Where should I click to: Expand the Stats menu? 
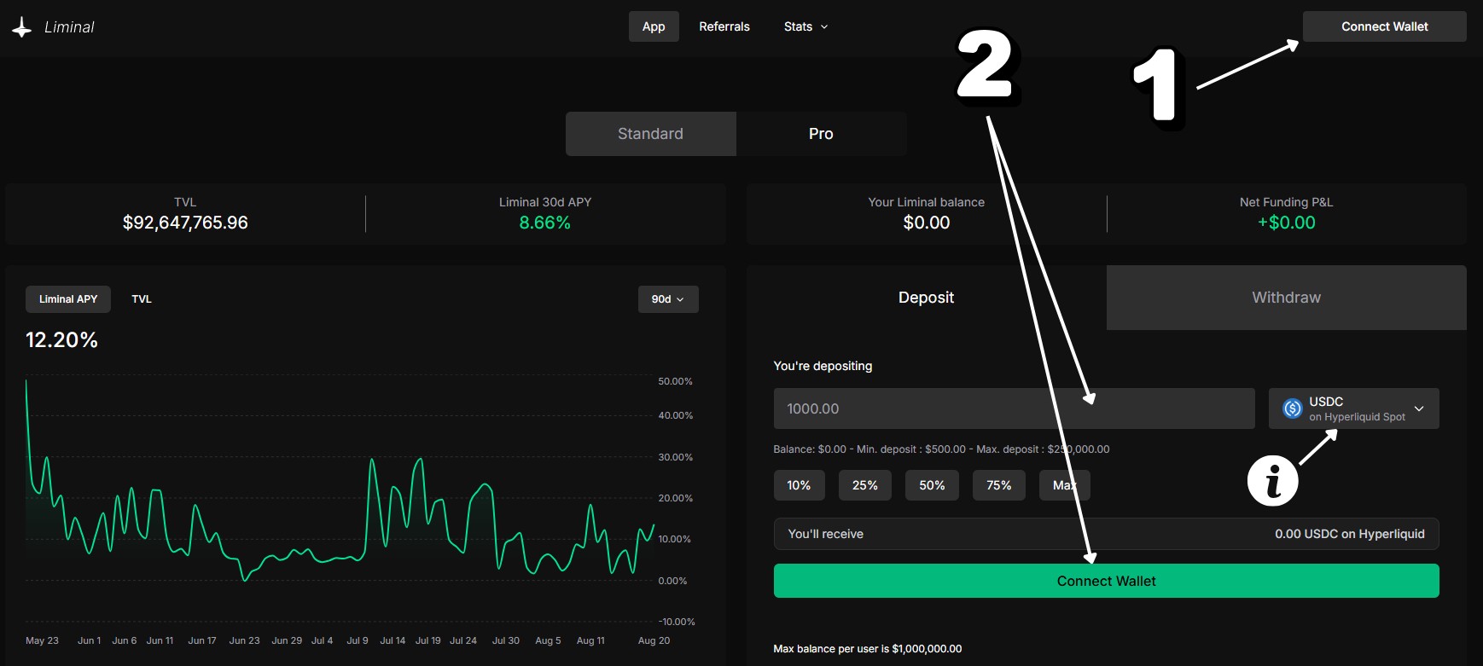click(805, 26)
